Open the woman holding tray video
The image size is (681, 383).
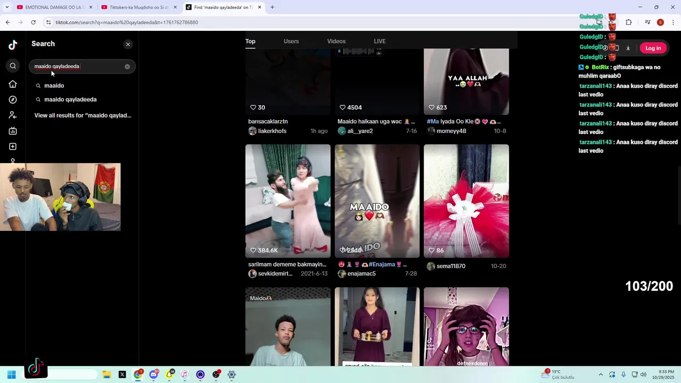[x=377, y=327]
